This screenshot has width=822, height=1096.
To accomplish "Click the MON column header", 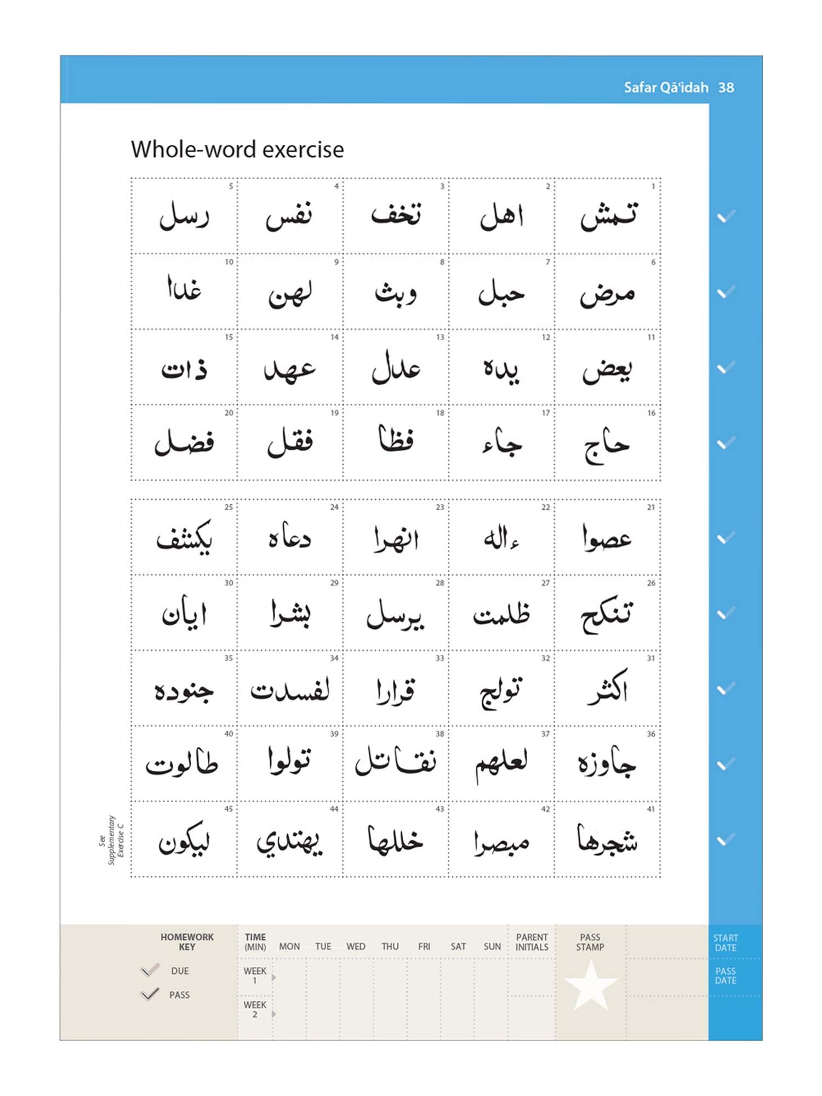I will click(x=289, y=946).
